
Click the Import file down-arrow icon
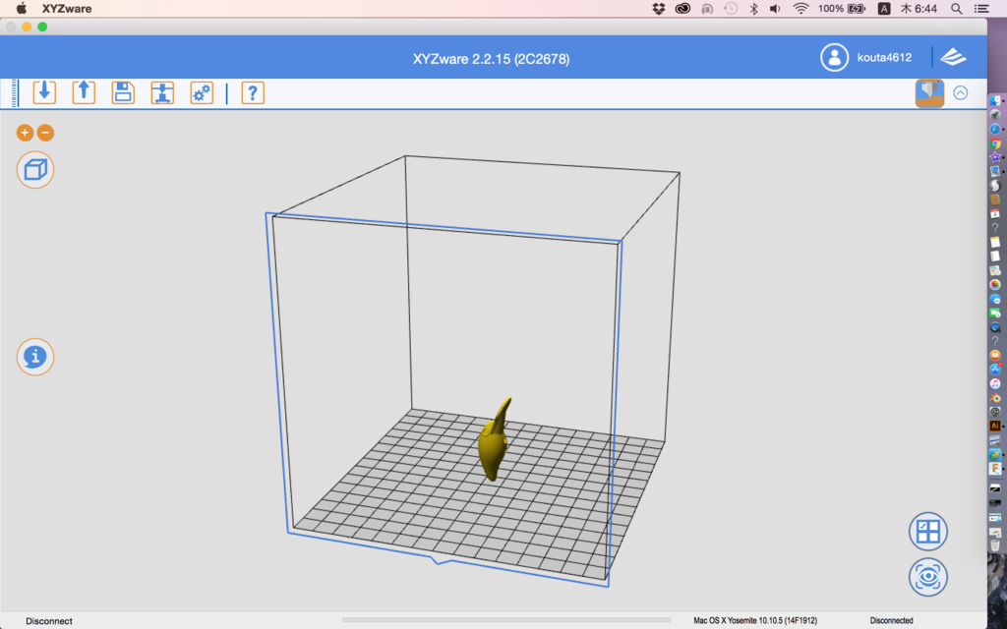(44, 92)
